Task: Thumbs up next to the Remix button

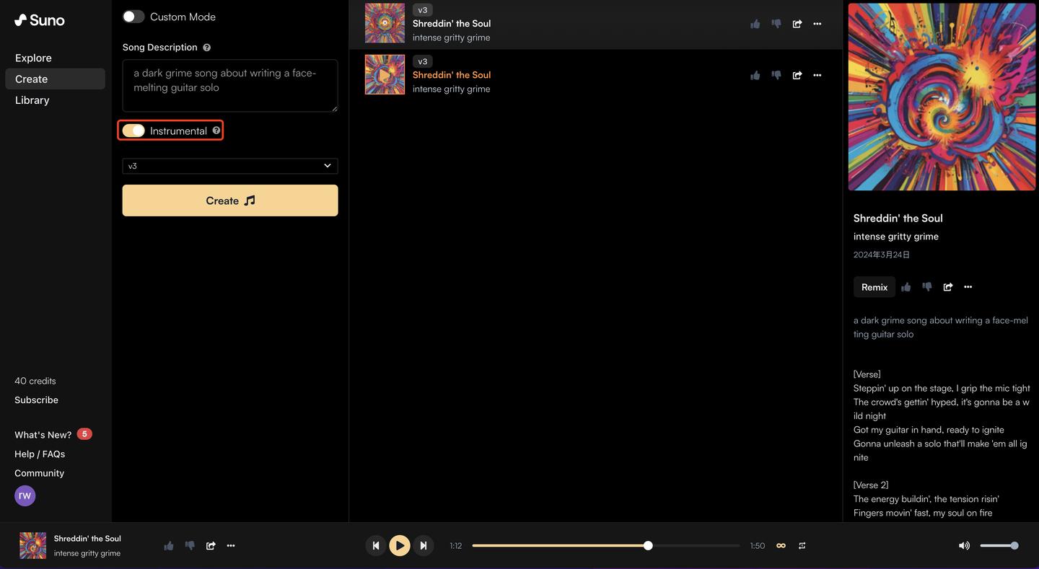Action: click(906, 287)
